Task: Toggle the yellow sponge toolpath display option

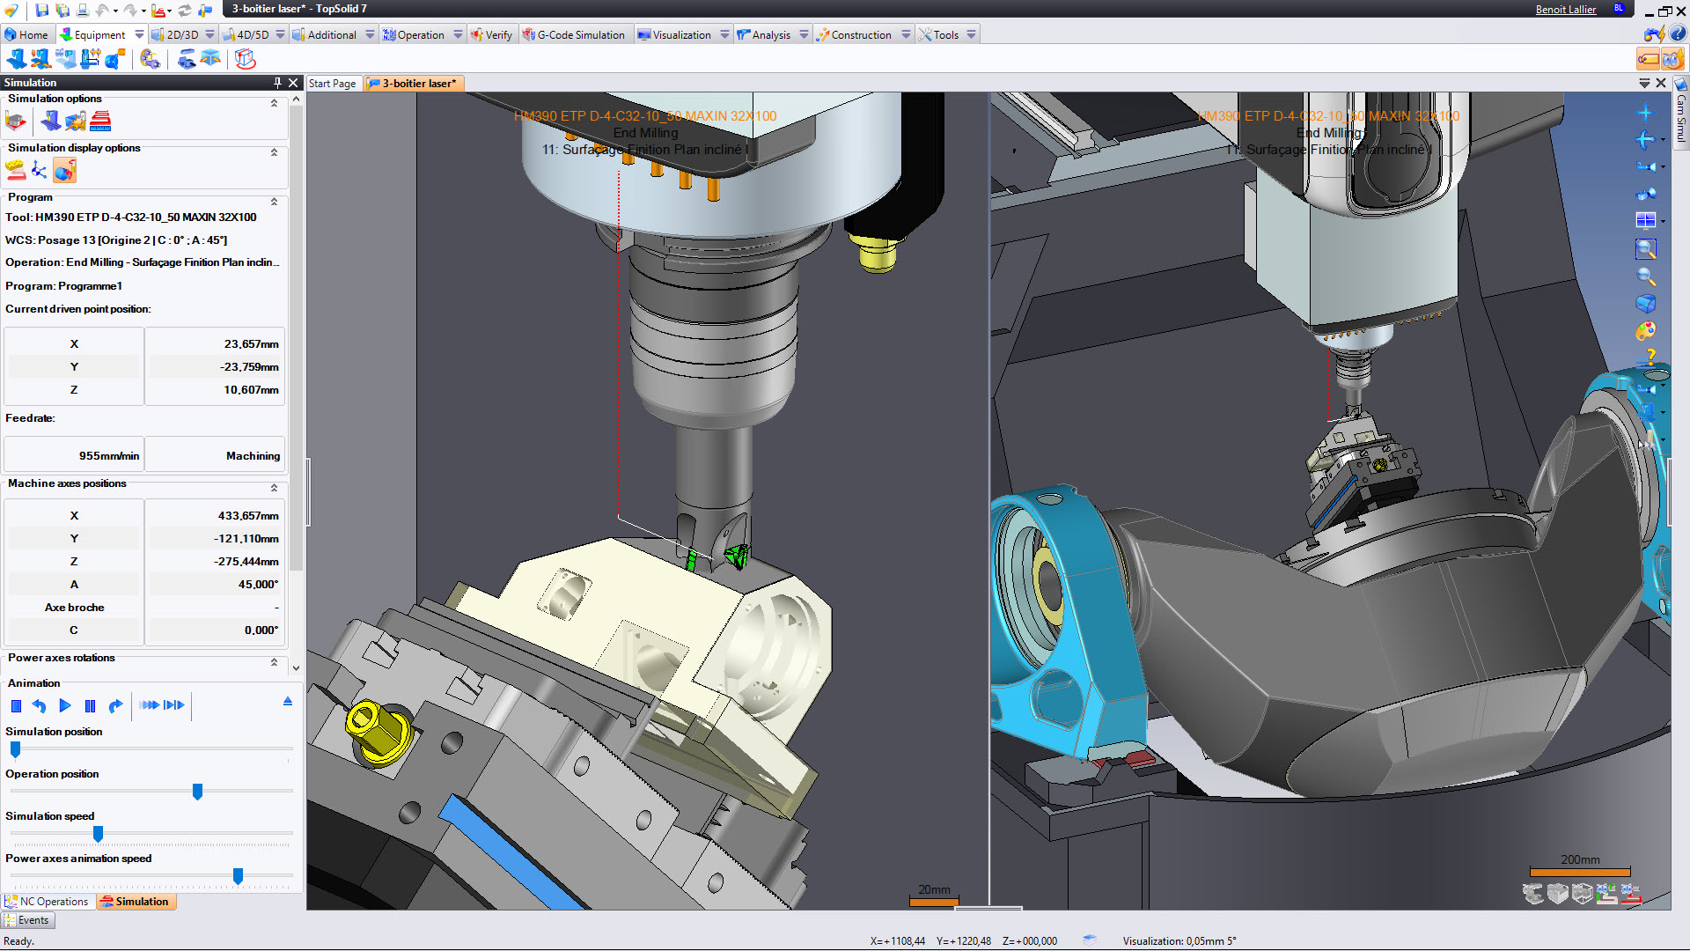Action: coord(15,170)
